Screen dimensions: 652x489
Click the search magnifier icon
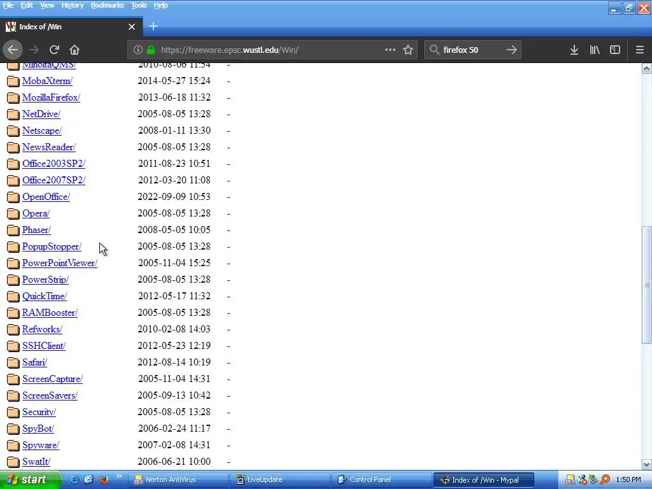pyautogui.click(x=434, y=50)
